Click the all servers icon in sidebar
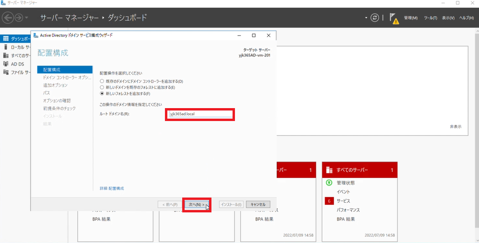The image size is (479, 243). 6,55
